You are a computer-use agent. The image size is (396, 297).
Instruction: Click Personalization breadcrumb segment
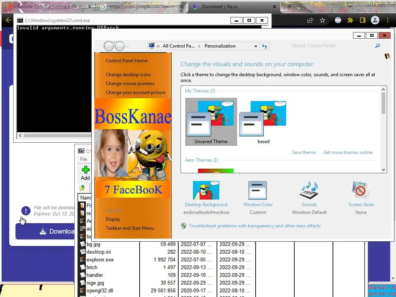(220, 46)
